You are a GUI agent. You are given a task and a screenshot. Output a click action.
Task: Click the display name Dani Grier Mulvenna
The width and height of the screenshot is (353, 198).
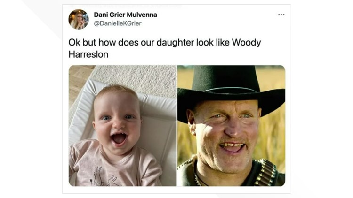click(x=125, y=15)
